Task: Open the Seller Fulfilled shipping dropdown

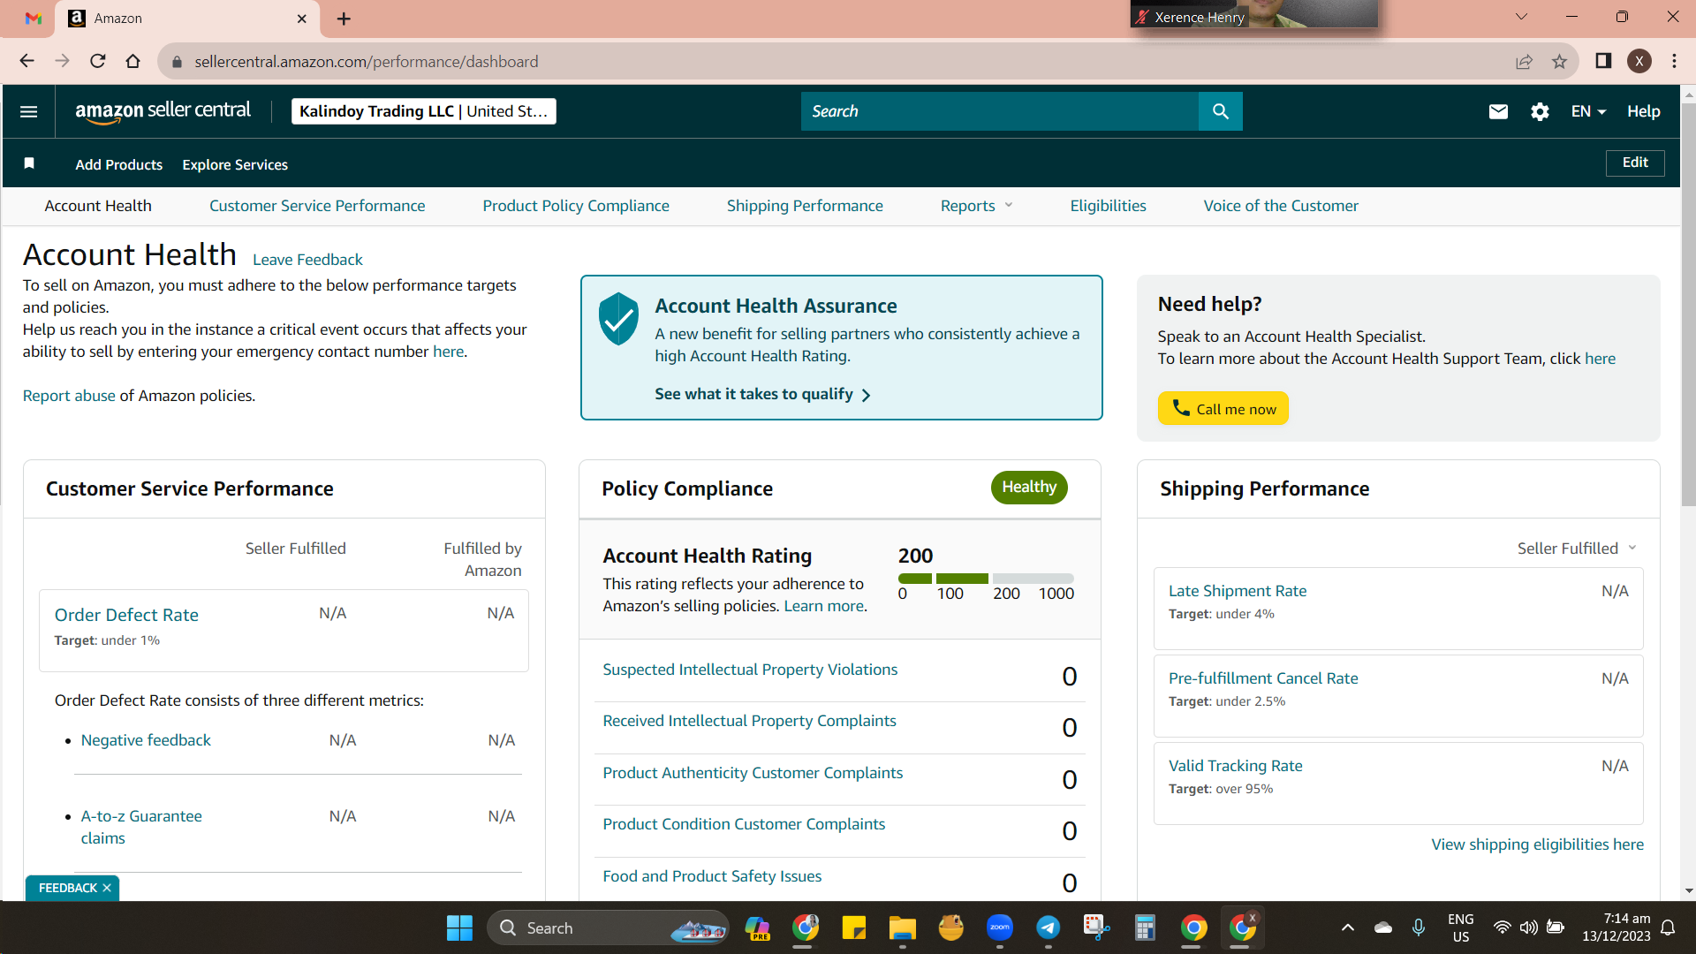Action: (1577, 548)
